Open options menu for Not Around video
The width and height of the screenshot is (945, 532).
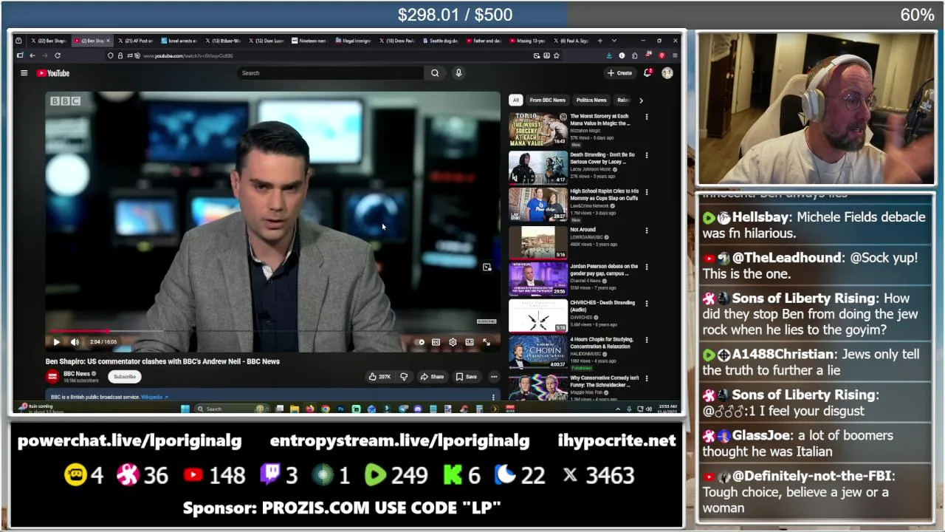pos(647,231)
